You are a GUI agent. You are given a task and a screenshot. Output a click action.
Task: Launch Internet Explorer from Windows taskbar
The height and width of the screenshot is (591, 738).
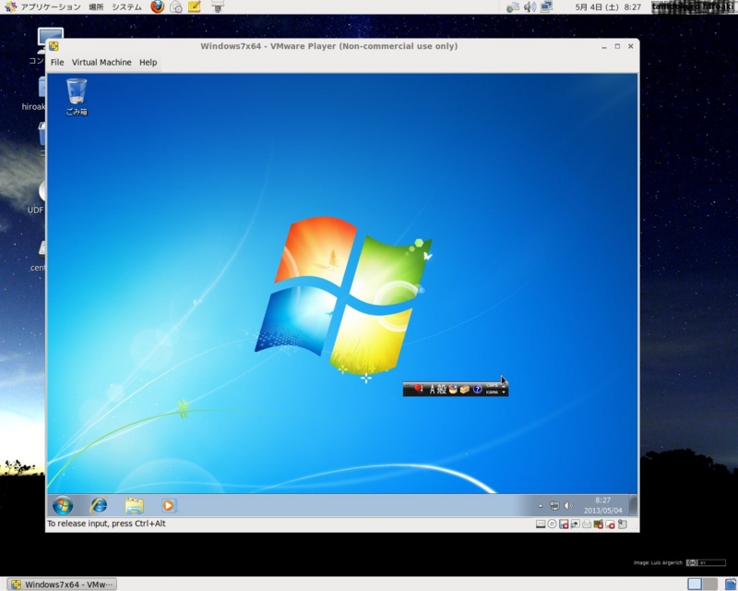tap(99, 505)
